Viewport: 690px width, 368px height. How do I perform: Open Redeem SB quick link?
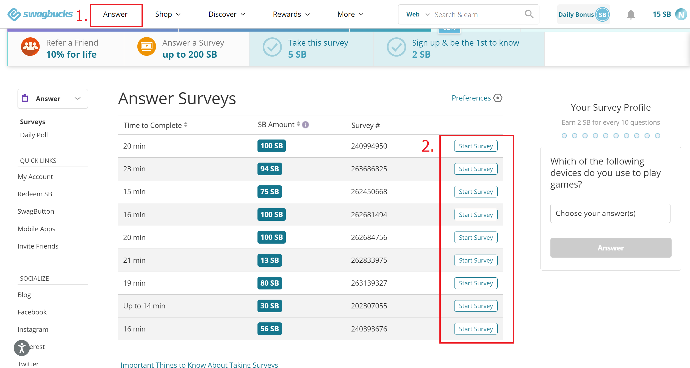tap(35, 194)
